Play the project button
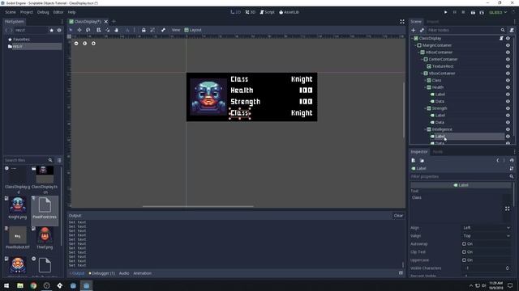The image size is (519, 291). [x=445, y=12]
